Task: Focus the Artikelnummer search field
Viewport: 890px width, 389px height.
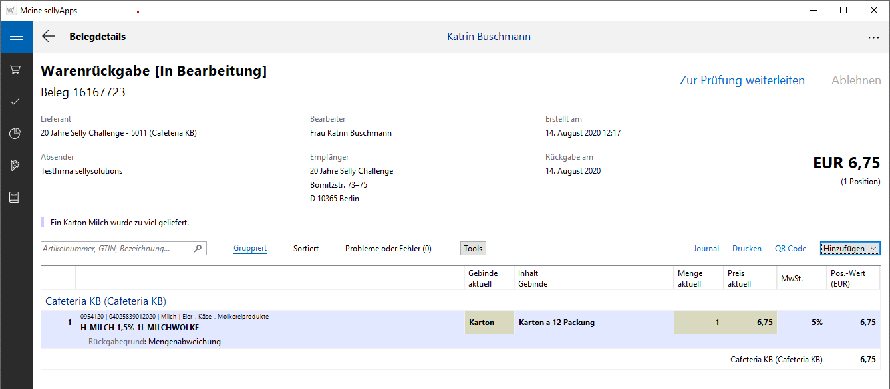Action: [x=116, y=249]
